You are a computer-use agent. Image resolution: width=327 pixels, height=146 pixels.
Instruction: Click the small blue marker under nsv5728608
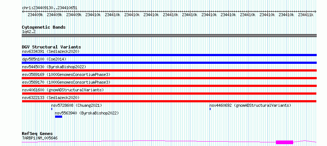tap(52, 109)
